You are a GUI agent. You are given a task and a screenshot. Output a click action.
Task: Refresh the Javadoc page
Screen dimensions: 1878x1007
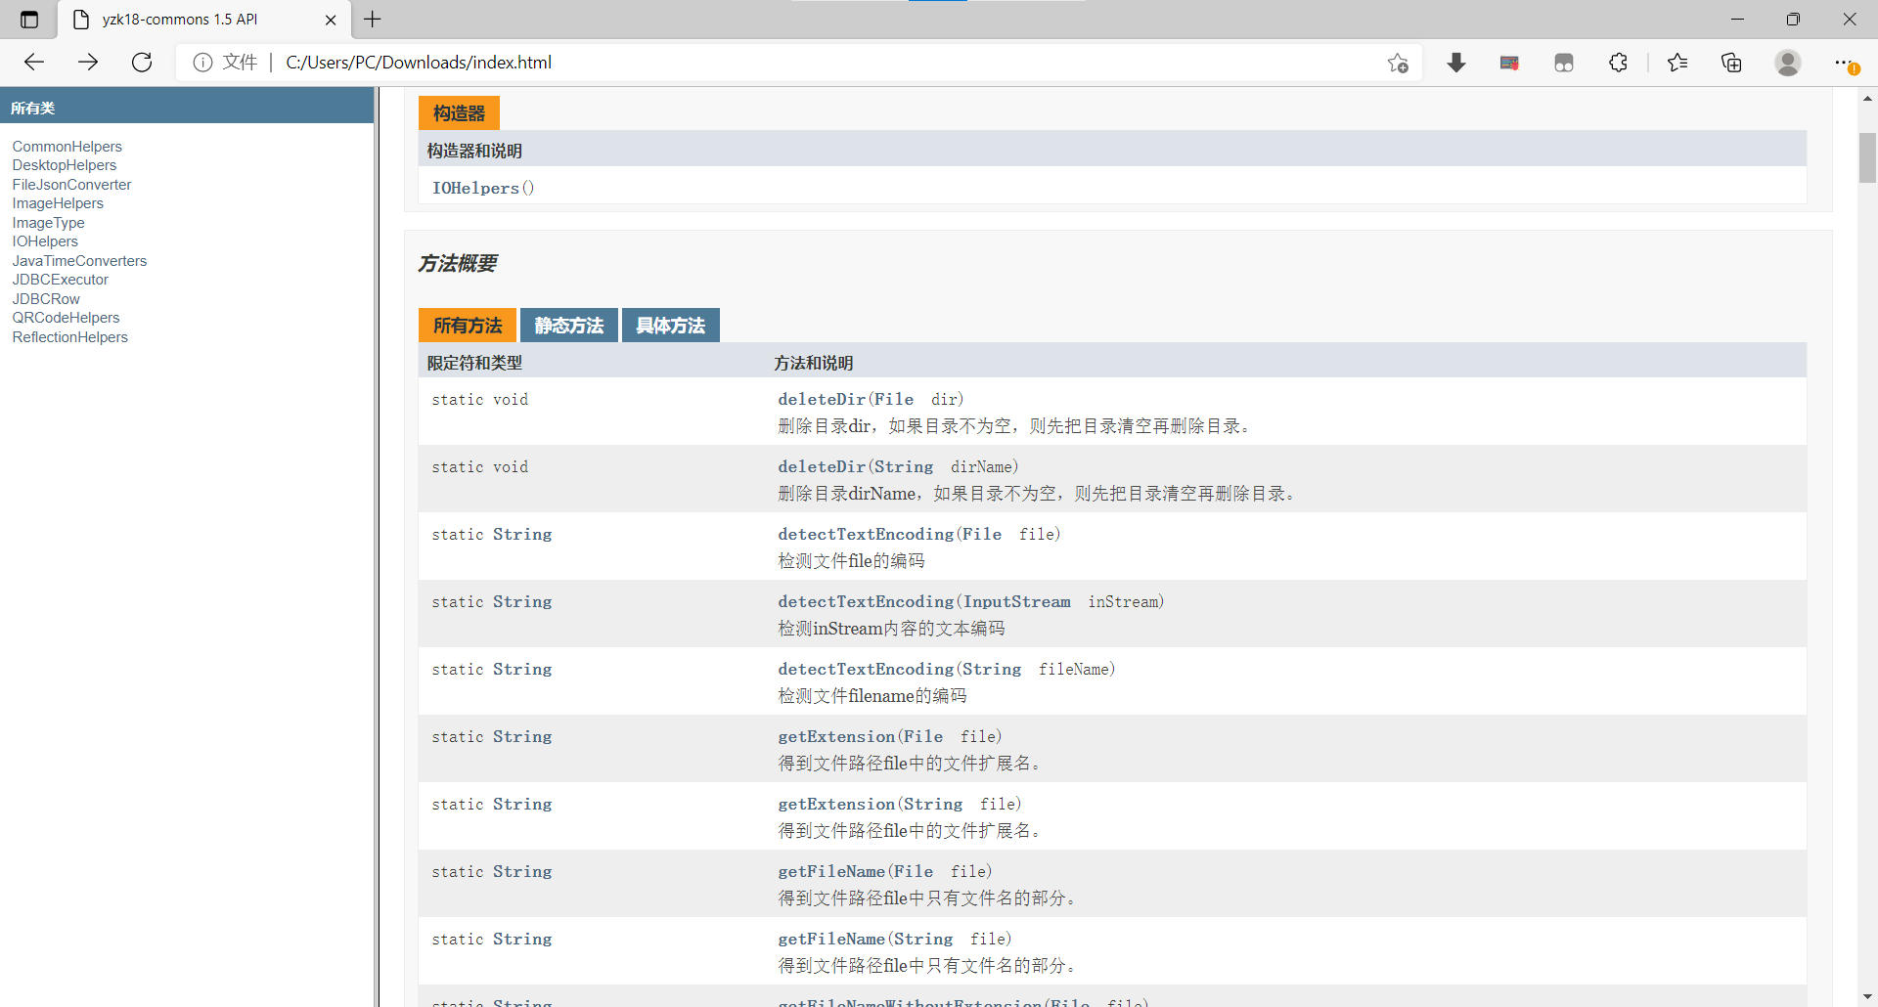[x=142, y=62]
